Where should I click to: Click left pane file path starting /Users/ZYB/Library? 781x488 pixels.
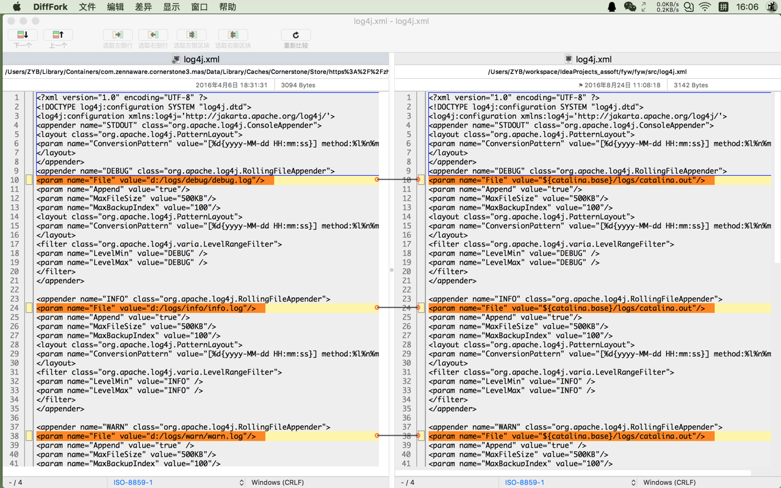click(196, 72)
